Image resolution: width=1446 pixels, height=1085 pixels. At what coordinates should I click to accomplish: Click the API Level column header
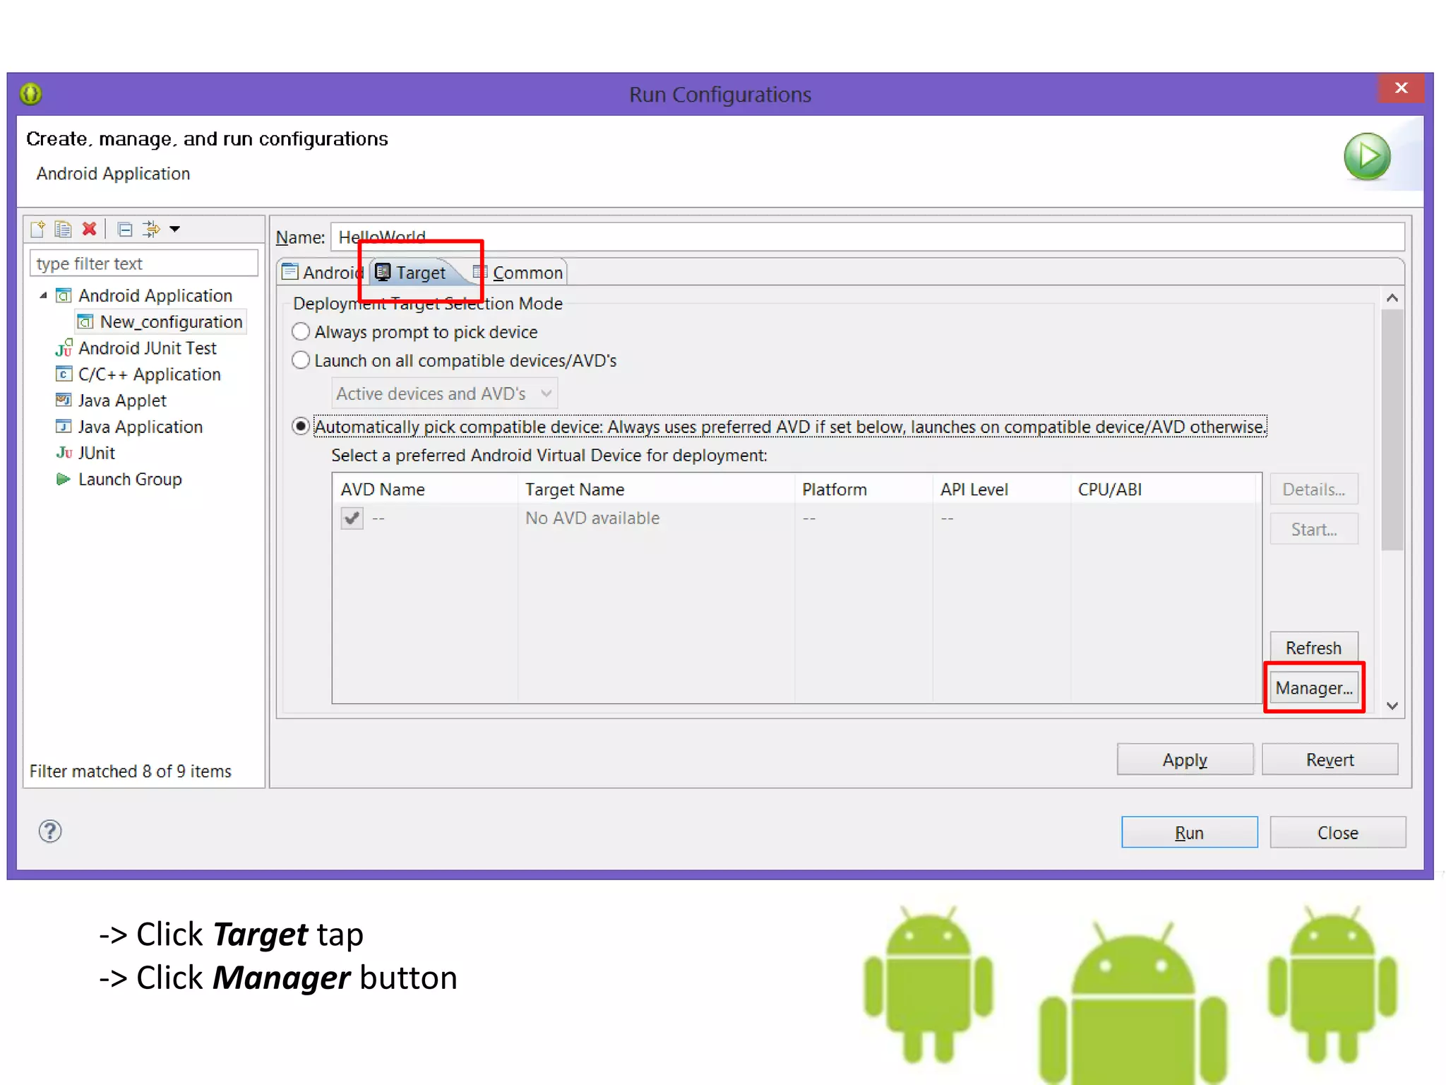[x=1002, y=490]
